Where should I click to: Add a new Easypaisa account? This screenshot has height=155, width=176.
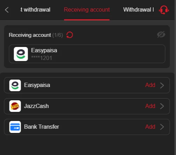150,85
